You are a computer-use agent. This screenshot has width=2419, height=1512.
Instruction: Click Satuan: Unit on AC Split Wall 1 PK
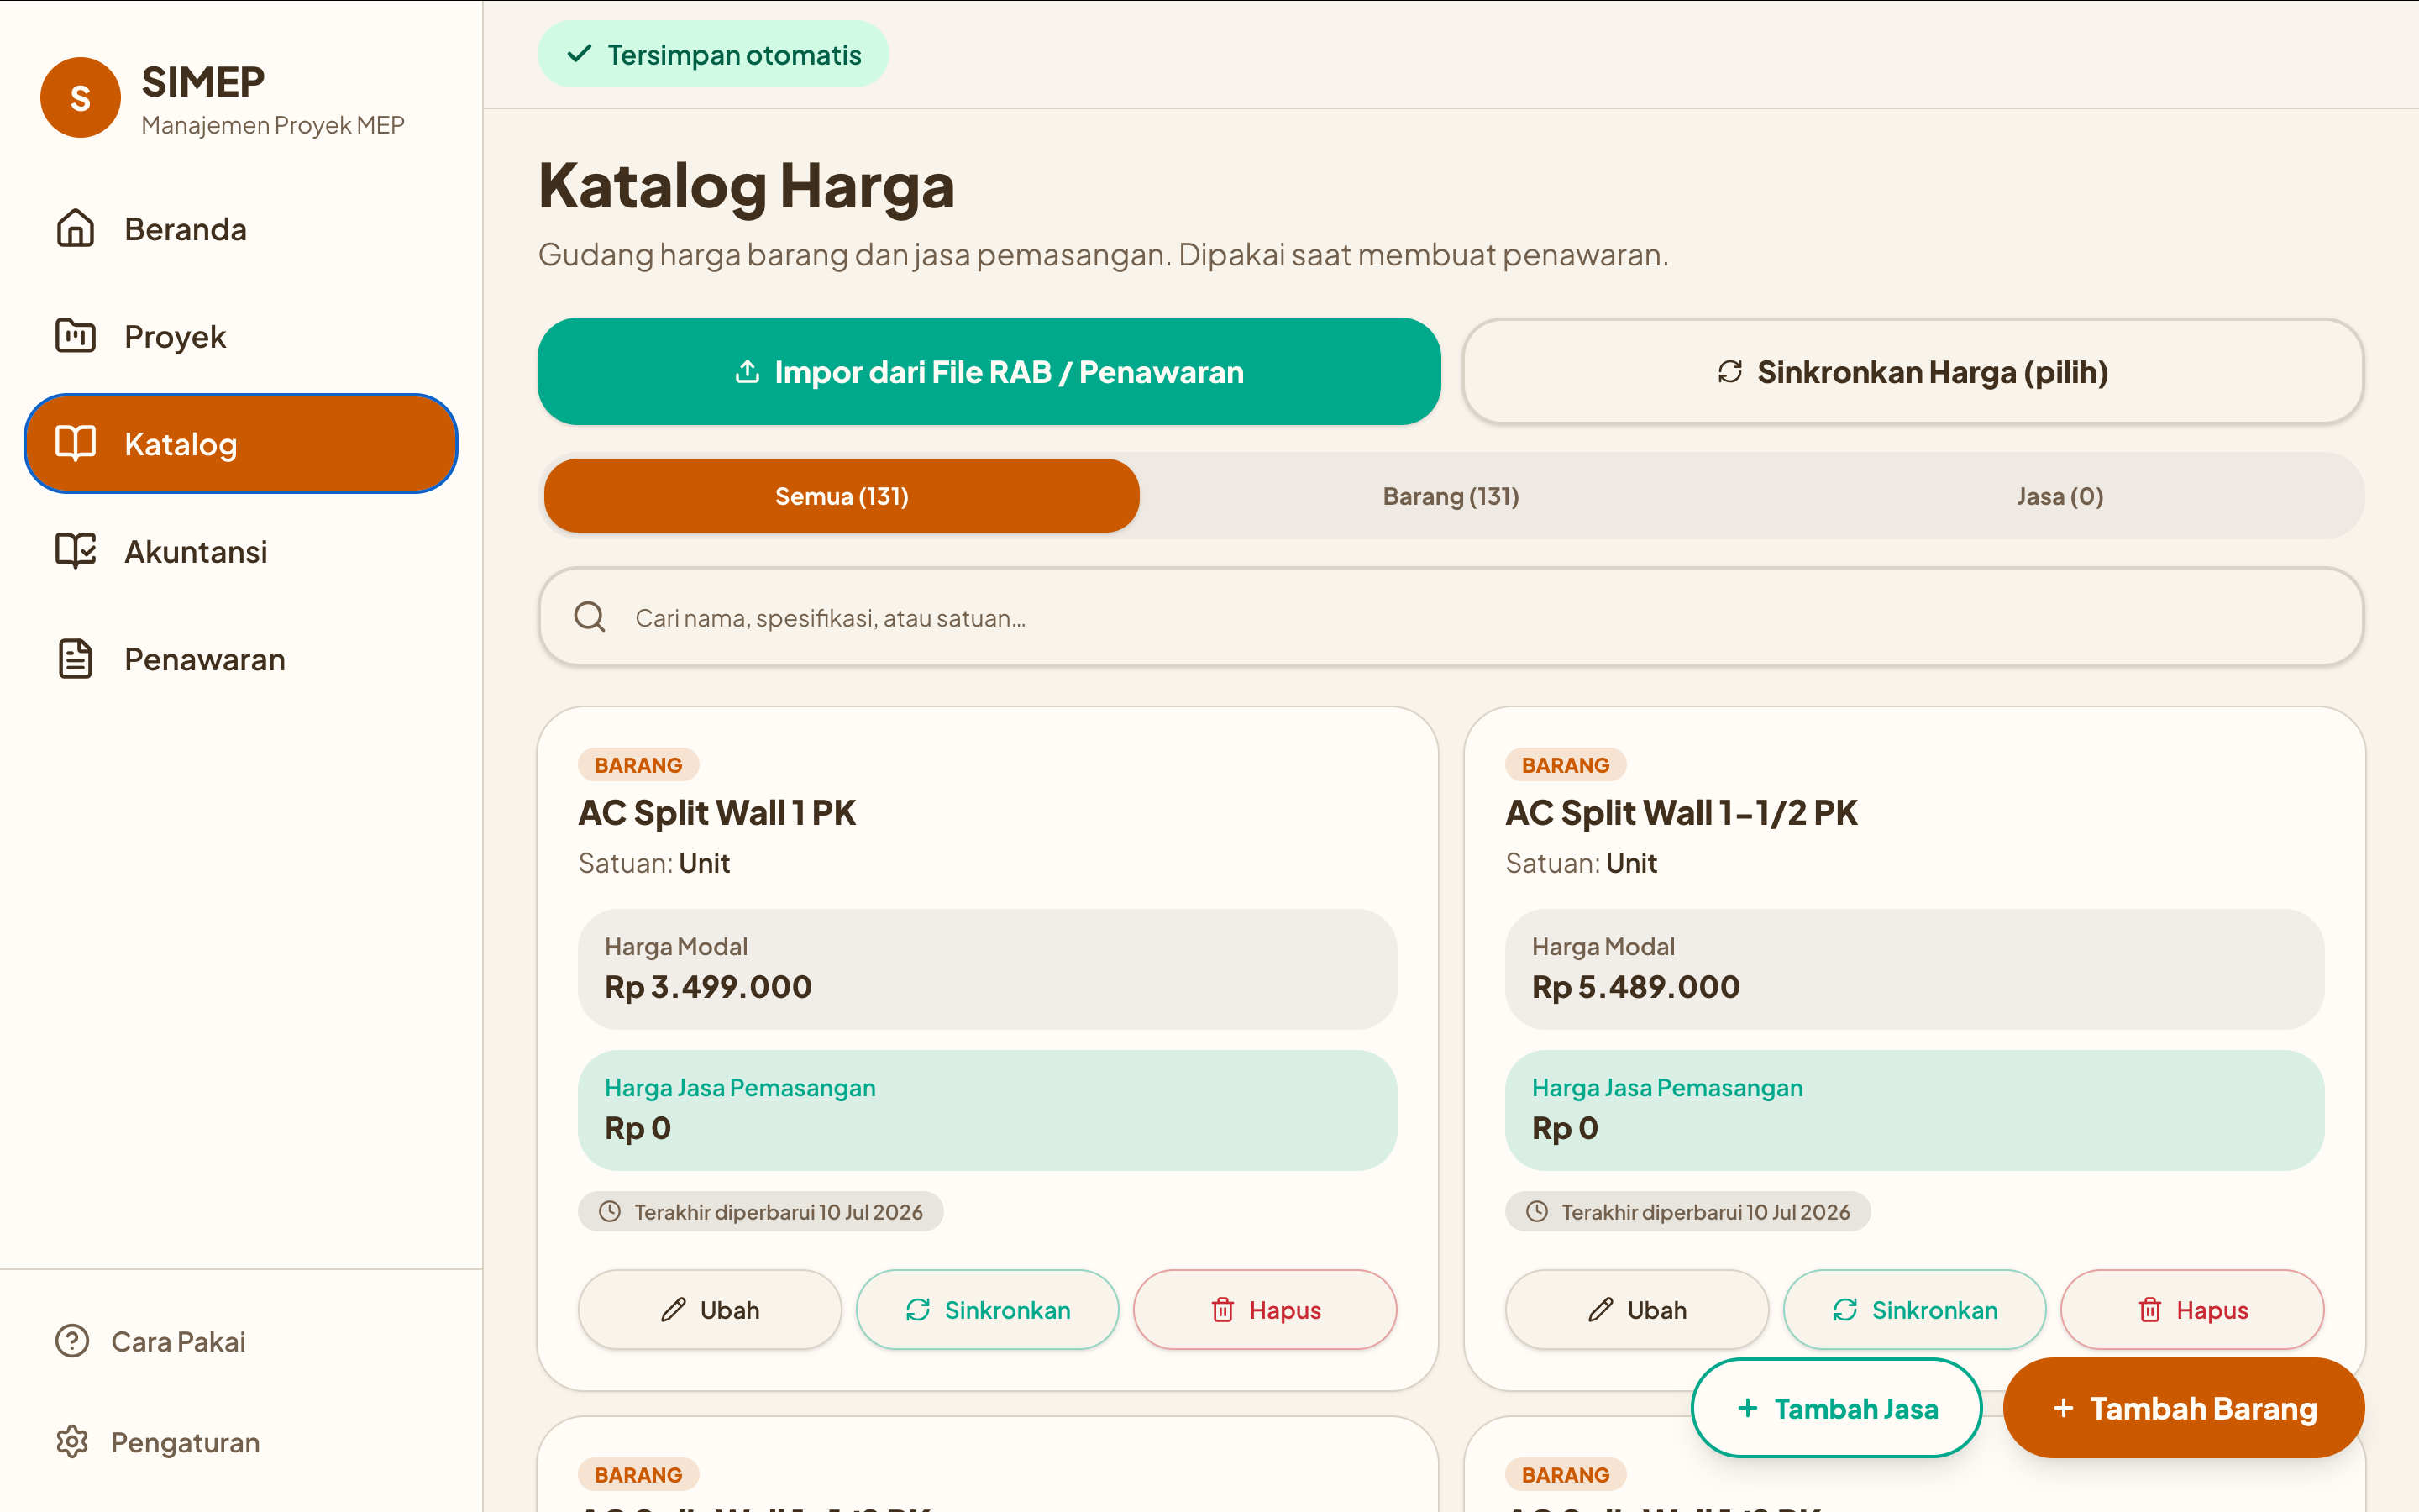pos(653,863)
